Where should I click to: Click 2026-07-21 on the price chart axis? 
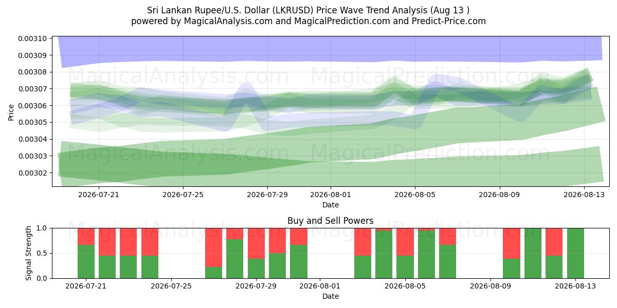[99, 195]
